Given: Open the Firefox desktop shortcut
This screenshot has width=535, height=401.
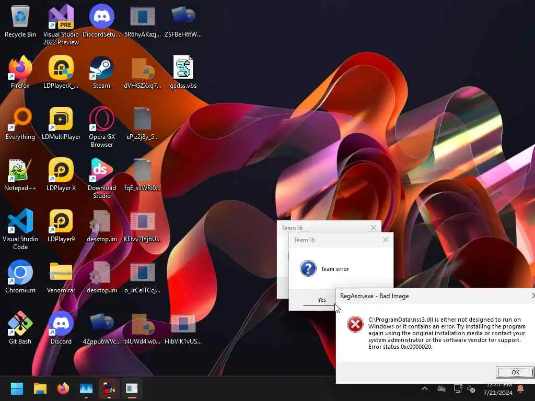Looking at the screenshot, I should [x=20, y=72].
